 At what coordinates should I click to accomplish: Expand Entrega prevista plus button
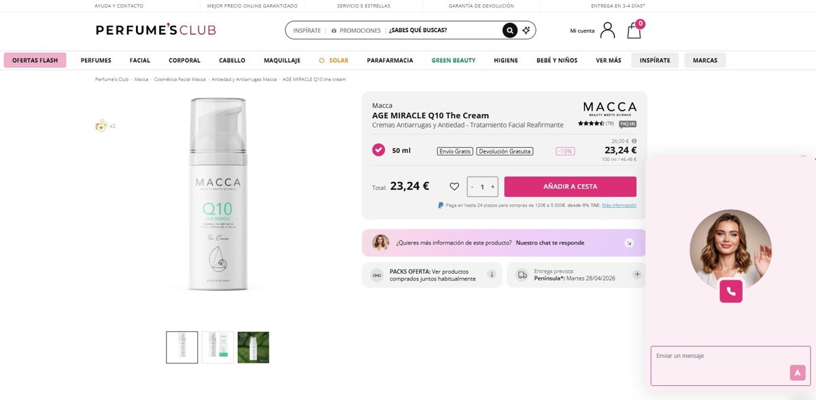(637, 274)
